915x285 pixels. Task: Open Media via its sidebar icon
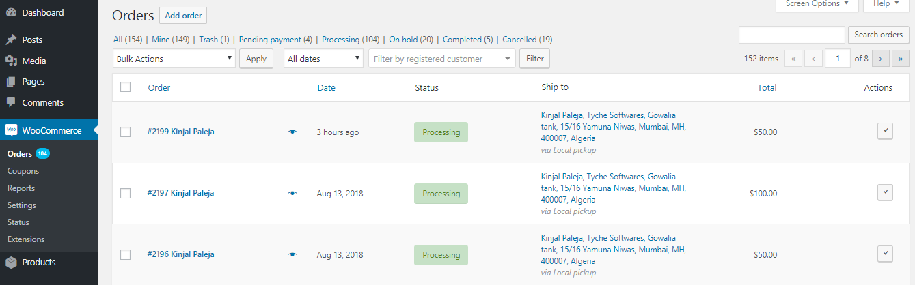click(11, 61)
